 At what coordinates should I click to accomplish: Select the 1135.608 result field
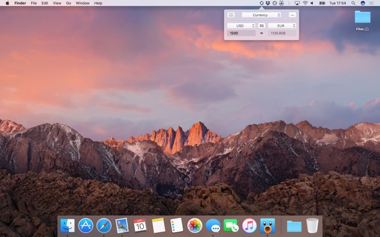tap(282, 33)
